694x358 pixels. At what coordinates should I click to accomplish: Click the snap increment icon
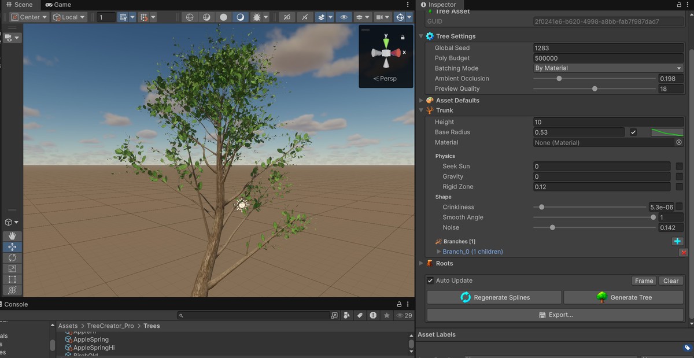coord(144,17)
